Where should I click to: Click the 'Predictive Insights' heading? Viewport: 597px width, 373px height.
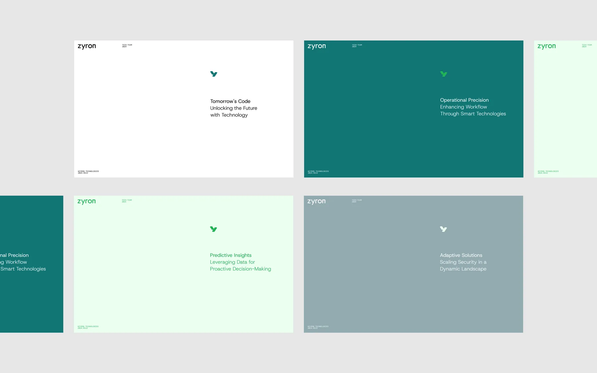click(x=231, y=255)
